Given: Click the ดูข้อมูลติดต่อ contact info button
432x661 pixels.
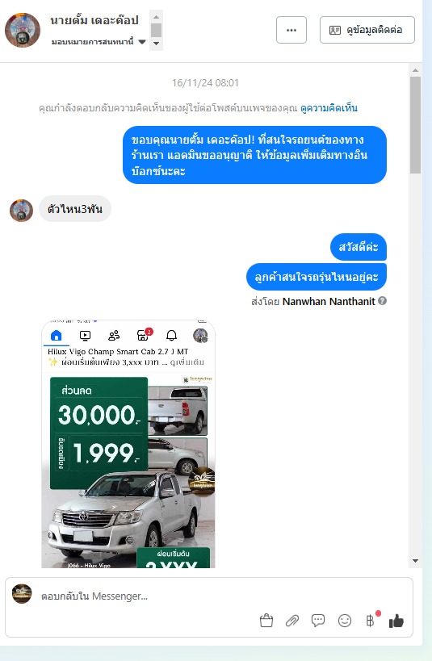Looking at the screenshot, I should pyautogui.click(x=367, y=30).
